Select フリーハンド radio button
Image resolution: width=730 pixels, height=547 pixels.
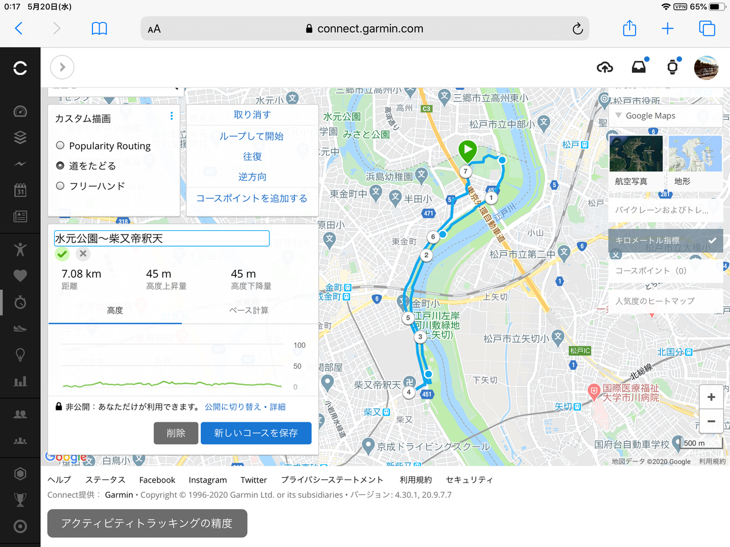pos(60,186)
